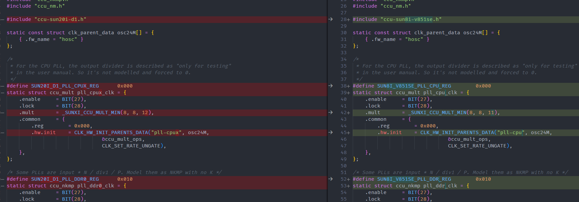This screenshot has height=202, width=579.
Task: Select line number 53 in right gutter
Action: [343, 186]
